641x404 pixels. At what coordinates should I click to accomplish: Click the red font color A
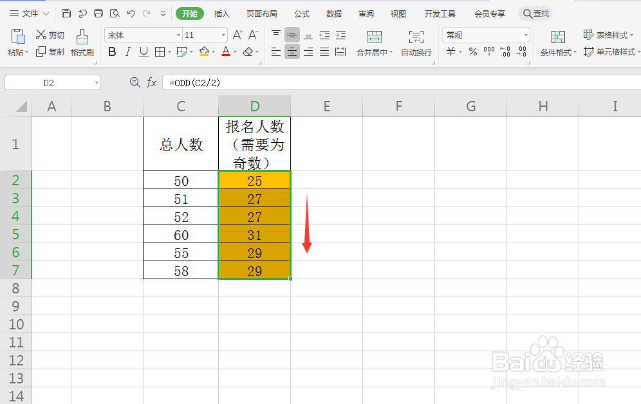[226, 52]
